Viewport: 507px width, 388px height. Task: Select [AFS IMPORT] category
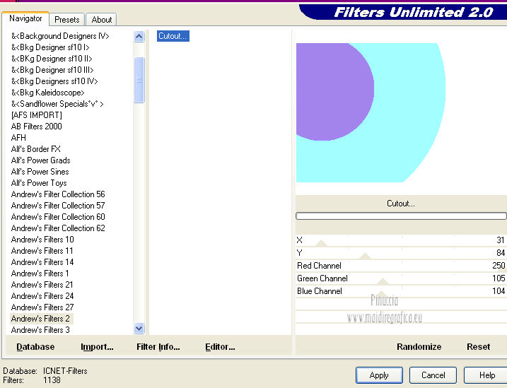click(37, 115)
